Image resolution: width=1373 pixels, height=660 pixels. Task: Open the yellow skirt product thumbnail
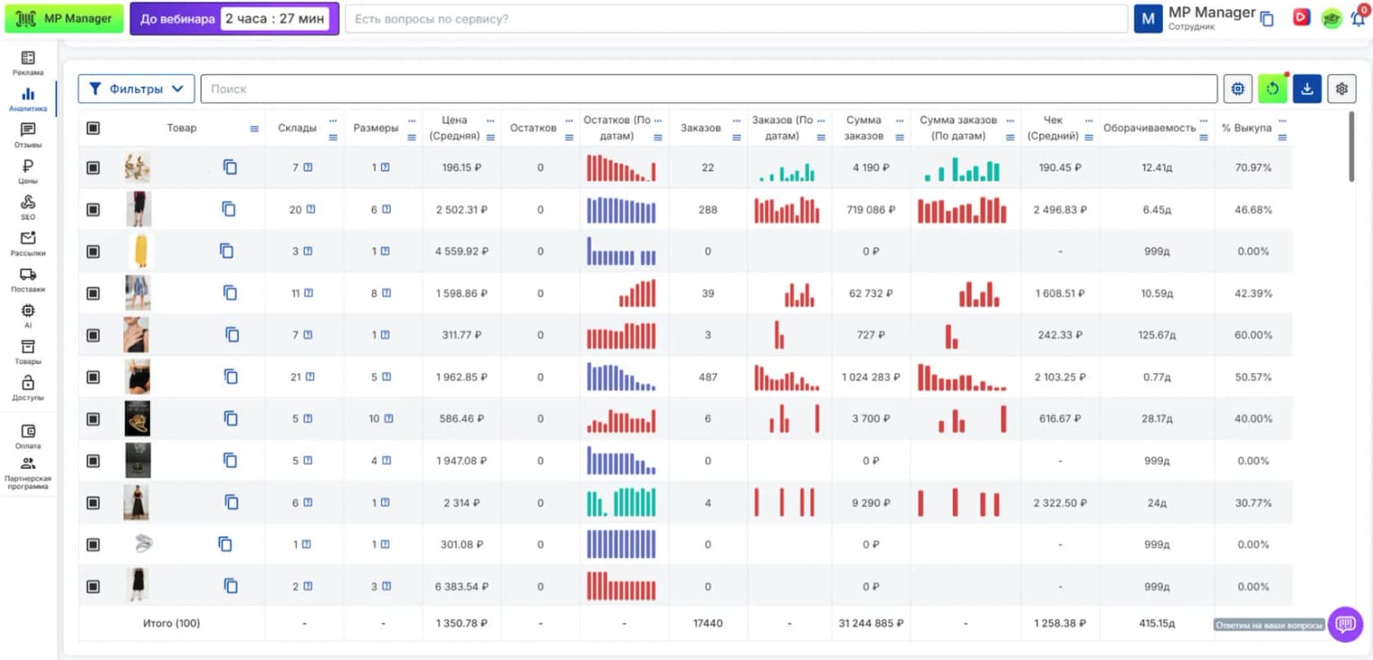click(x=139, y=251)
